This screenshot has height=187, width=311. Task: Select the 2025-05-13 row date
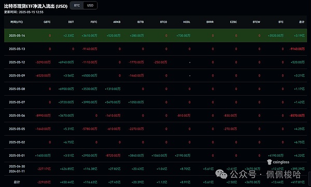17,49
